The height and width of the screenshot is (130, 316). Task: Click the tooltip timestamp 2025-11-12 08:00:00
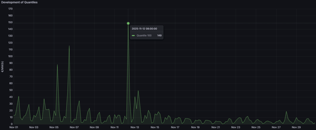coord(144,28)
